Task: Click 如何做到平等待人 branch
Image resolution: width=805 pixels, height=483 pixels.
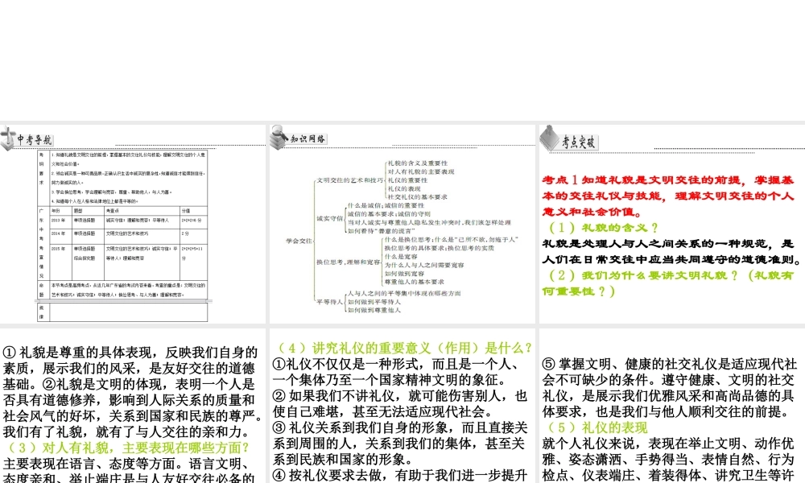Action: pos(374,302)
